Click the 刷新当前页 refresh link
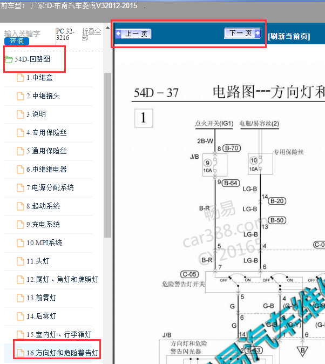This screenshot has height=364, width=325. click(x=289, y=36)
